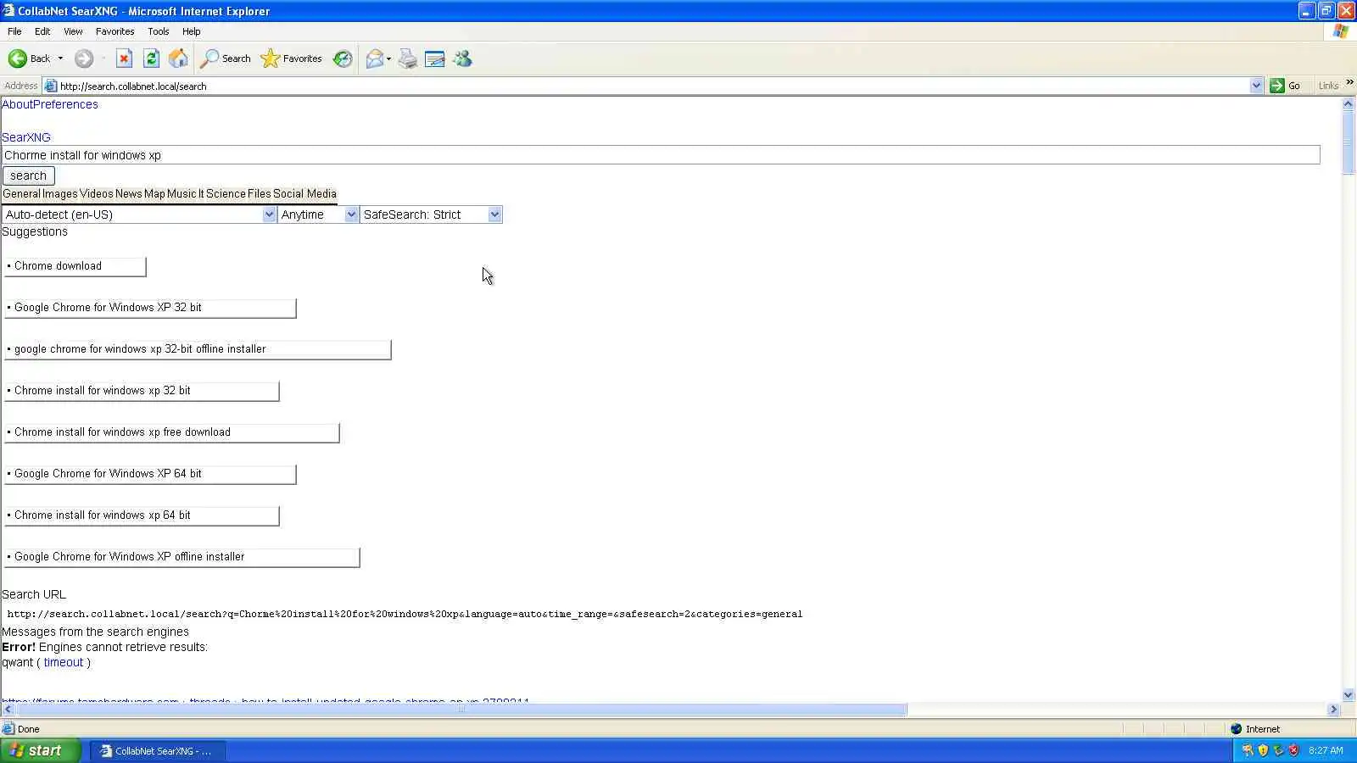Select the Social Media search category
Image resolution: width=1357 pixels, height=763 pixels.
tap(304, 193)
